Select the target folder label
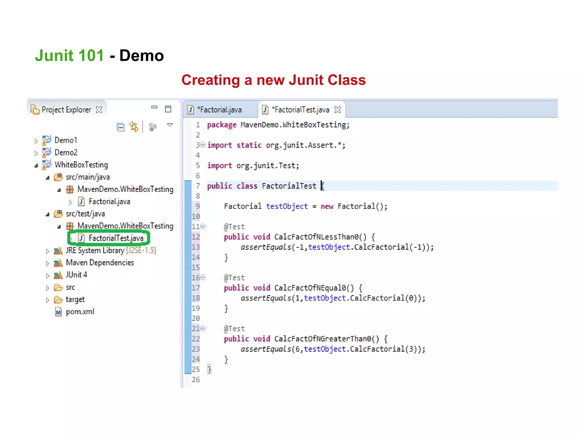 pyautogui.click(x=75, y=299)
